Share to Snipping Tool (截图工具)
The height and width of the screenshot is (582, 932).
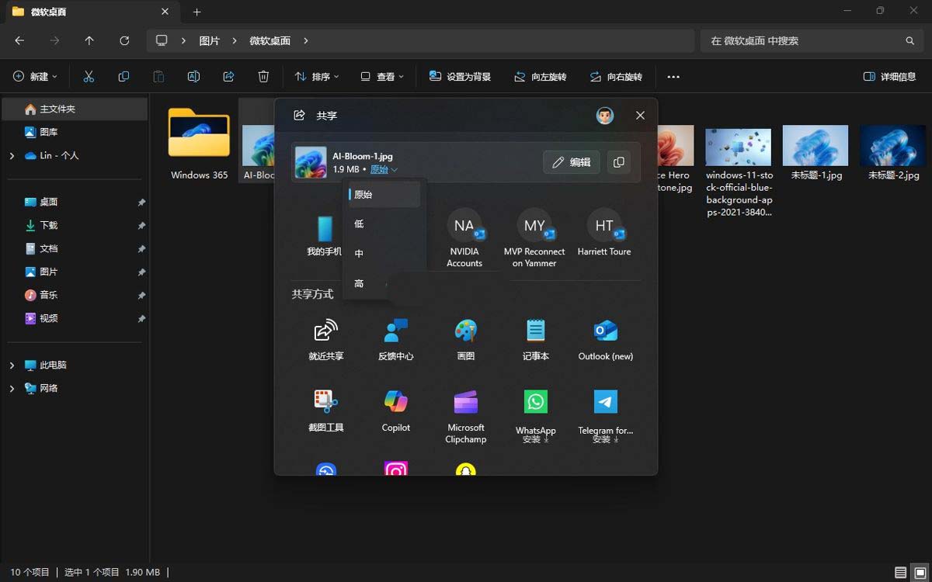coord(326,411)
